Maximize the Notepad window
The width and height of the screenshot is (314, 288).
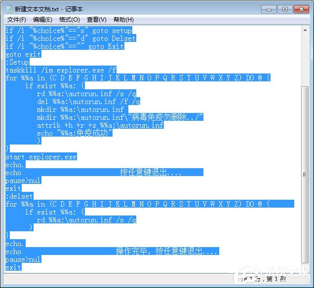(285, 9)
